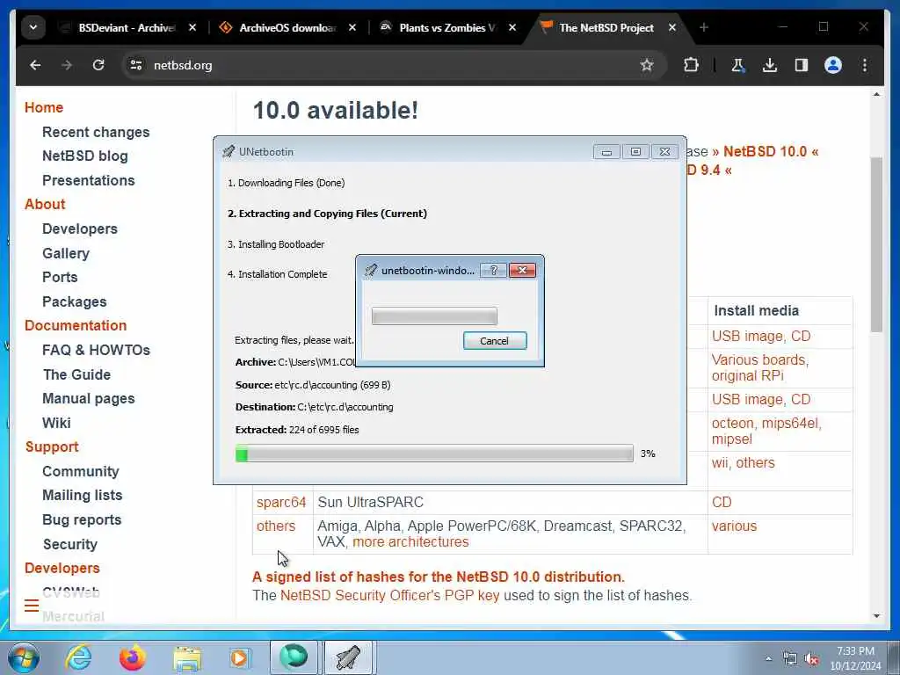900x675 pixels.
Task: Toggle the browser side panel icon
Action: [x=802, y=65]
